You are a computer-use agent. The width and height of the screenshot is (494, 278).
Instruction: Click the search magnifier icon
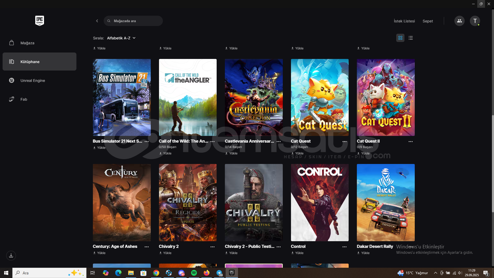109,21
